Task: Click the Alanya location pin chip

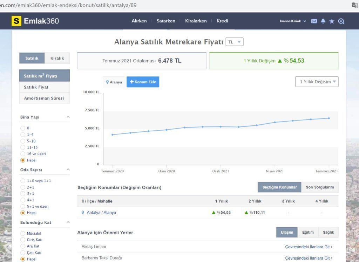Action: [x=114, y=82]
